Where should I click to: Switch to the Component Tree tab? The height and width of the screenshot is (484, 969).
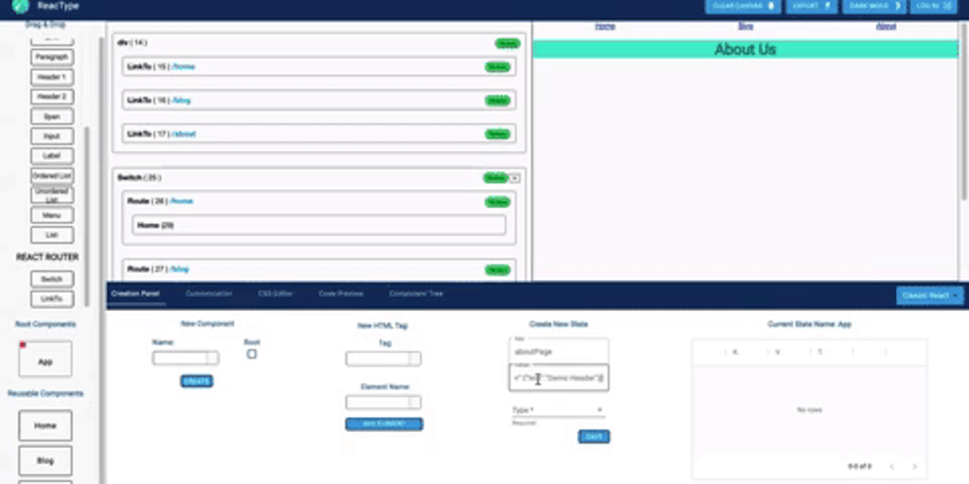[x=416, y=294]
